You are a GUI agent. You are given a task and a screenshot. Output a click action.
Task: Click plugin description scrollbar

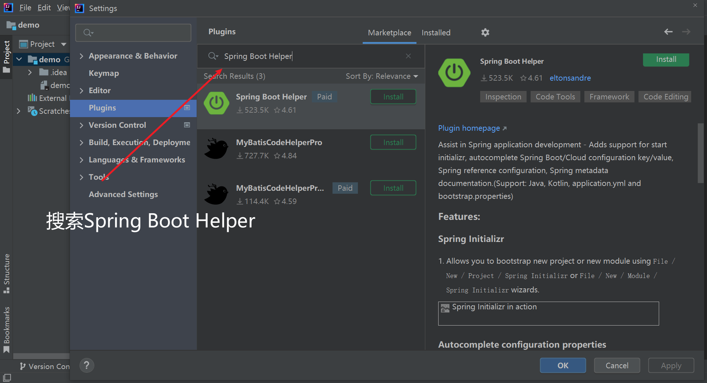coord(701,153)
